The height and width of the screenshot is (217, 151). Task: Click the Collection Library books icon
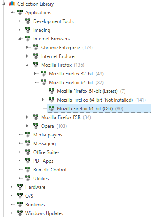(12, 4)
